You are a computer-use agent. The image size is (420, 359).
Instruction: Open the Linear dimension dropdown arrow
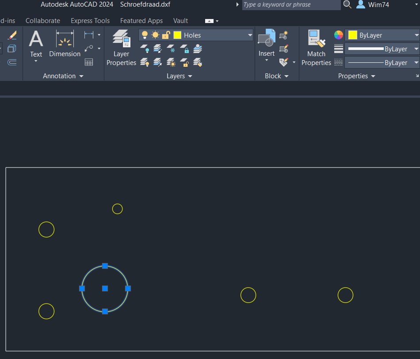(x=99, y=35)
